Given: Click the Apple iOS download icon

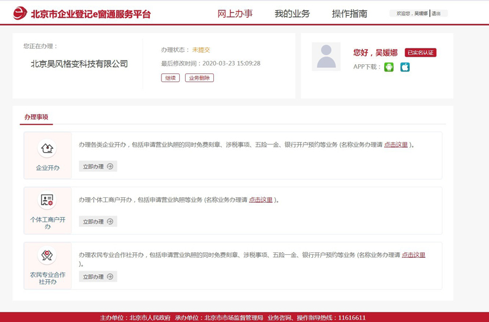Looking at the screenshot, I should (x=405, y=67).
